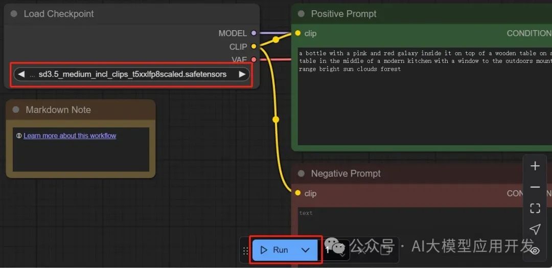Click the Markdown Note title
Image resolution: width=552 pixels, height=268 pixels.
coord(58,110)
